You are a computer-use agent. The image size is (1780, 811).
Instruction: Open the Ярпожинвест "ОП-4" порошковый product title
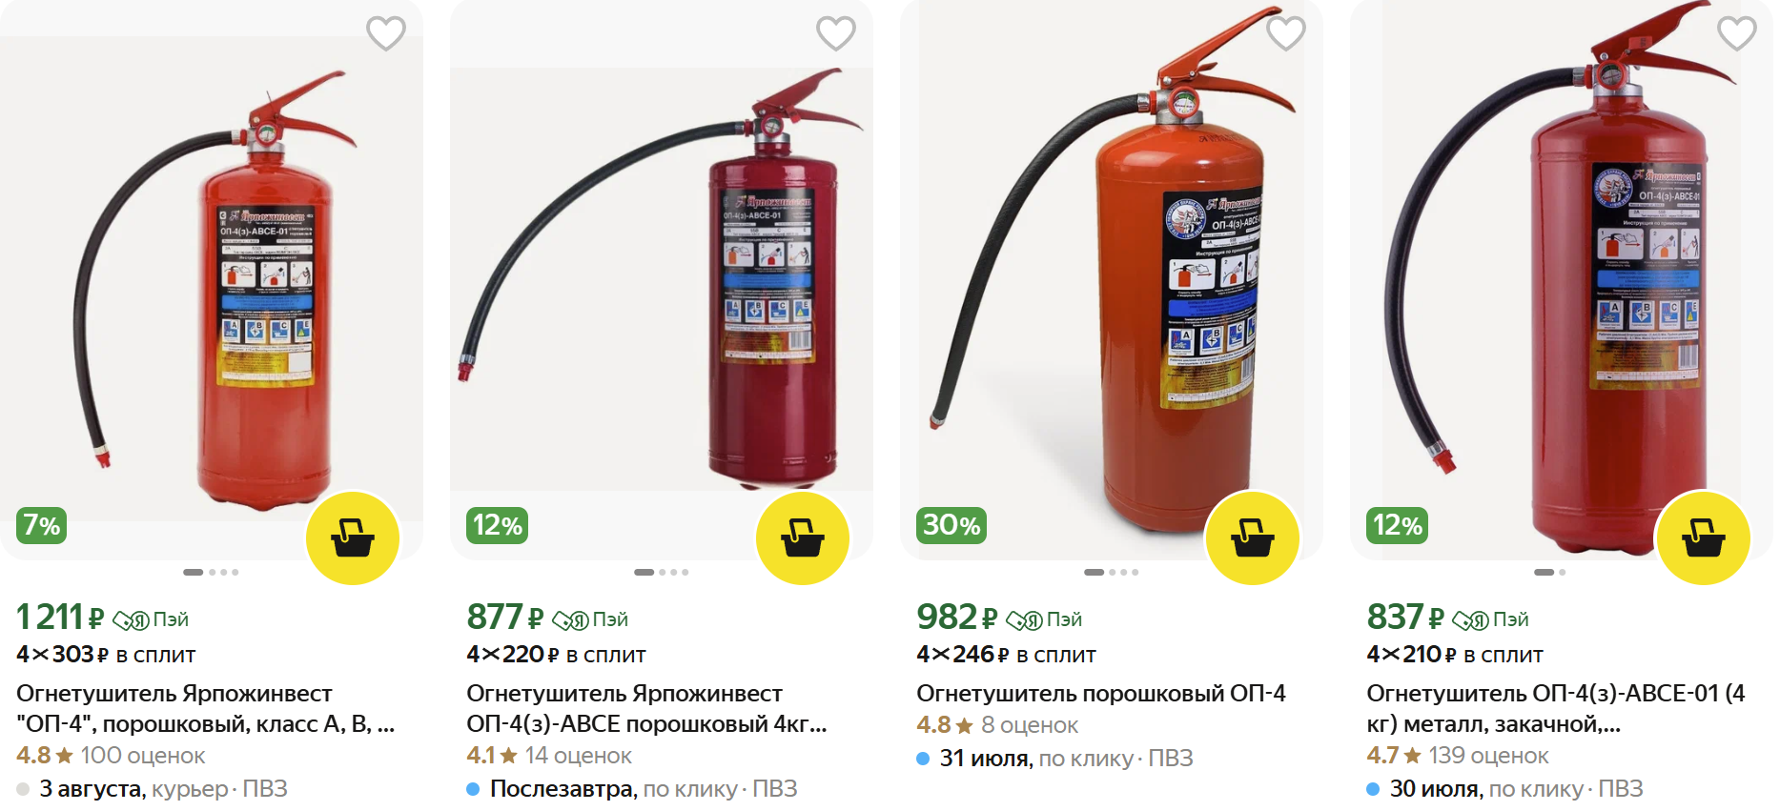click(205, 709)
